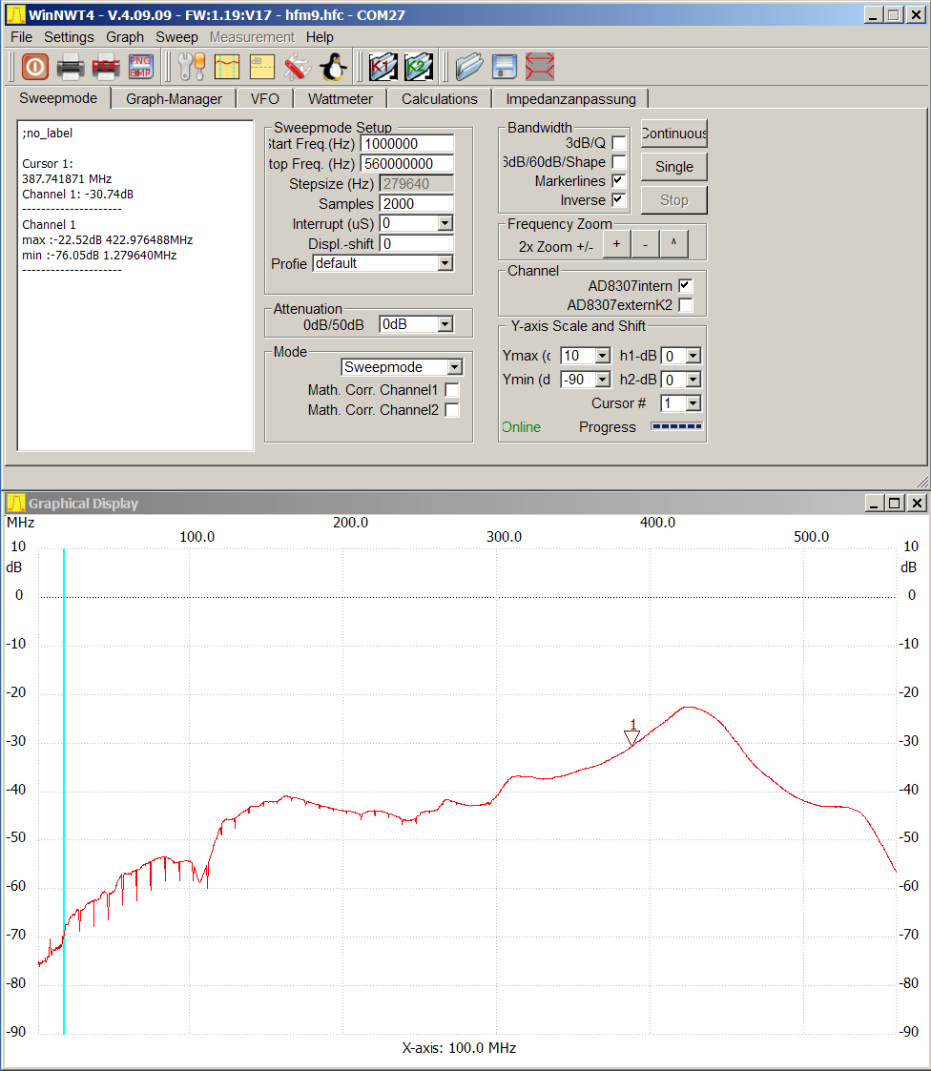Click the blue floppy disk save icon
Image resolution: width=931 pixels, height=1071 pixels.
point(505,67)
